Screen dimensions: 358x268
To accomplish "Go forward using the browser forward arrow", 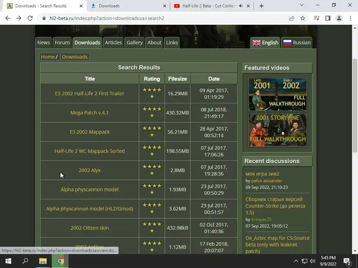I will 19,18.
